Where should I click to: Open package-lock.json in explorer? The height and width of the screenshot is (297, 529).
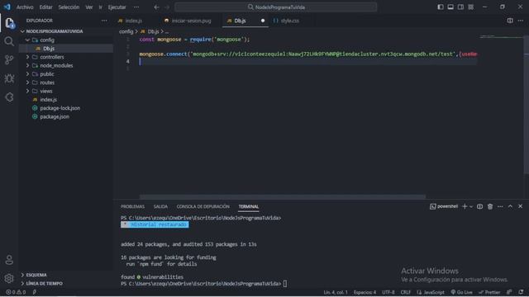(x=60, y=108)
